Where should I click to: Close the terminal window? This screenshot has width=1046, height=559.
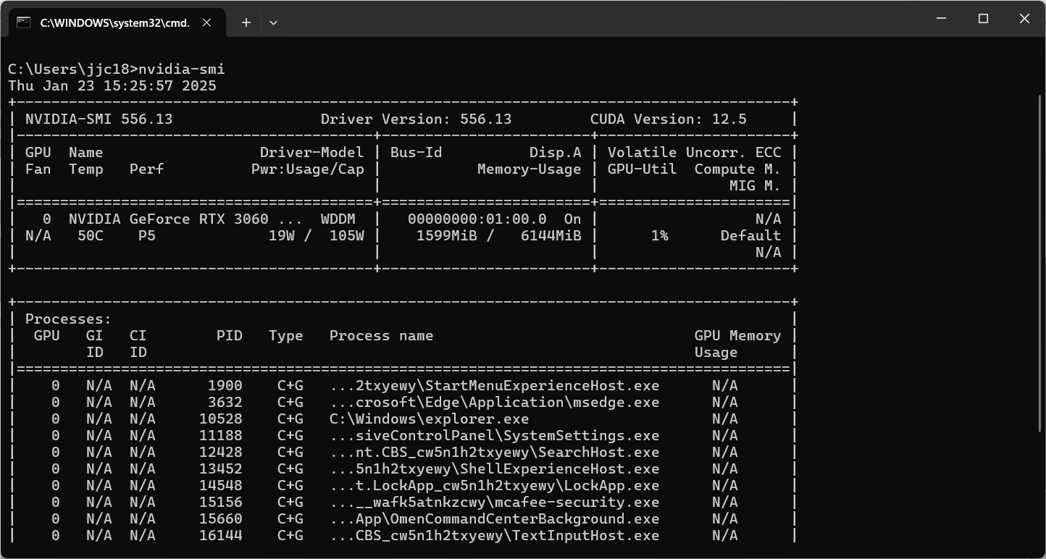[x=1024, y=19]
